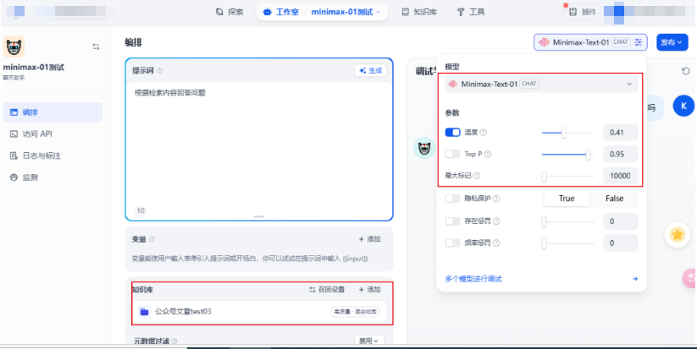Click the 存在惩罚 value field

(621, 221)
